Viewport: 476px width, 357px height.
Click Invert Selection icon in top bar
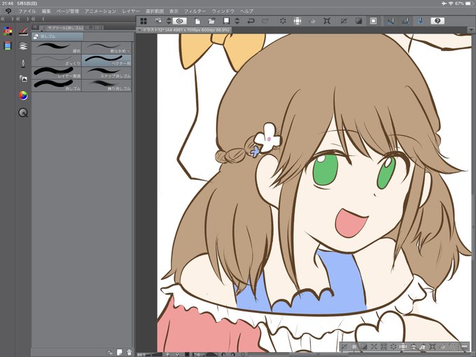pyautogui.click(x=358, y=21)
